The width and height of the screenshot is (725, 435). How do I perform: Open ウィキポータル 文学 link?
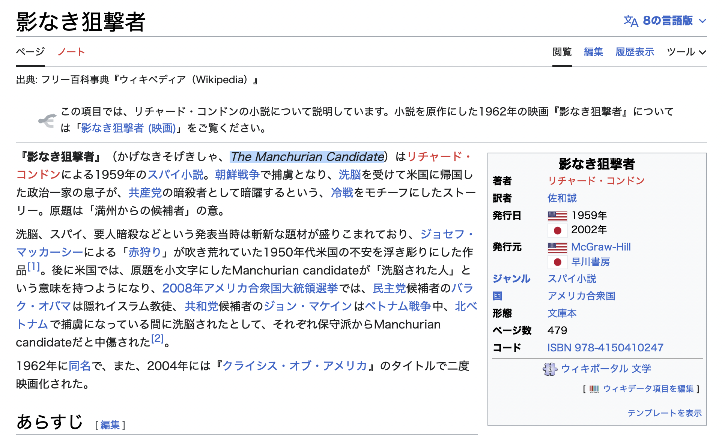click(606, 369)
